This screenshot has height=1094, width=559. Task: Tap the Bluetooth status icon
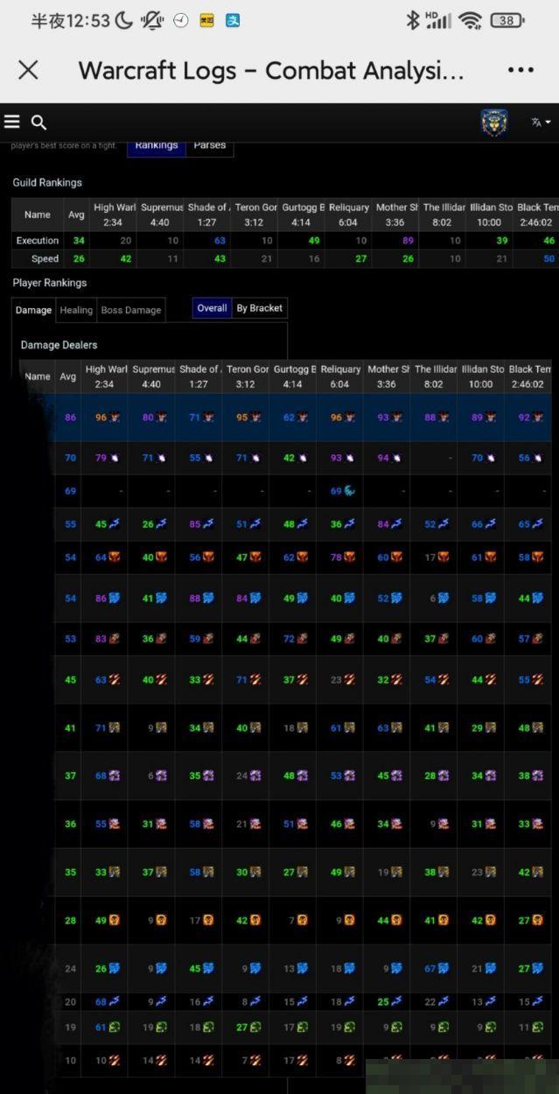pos(413,20)
